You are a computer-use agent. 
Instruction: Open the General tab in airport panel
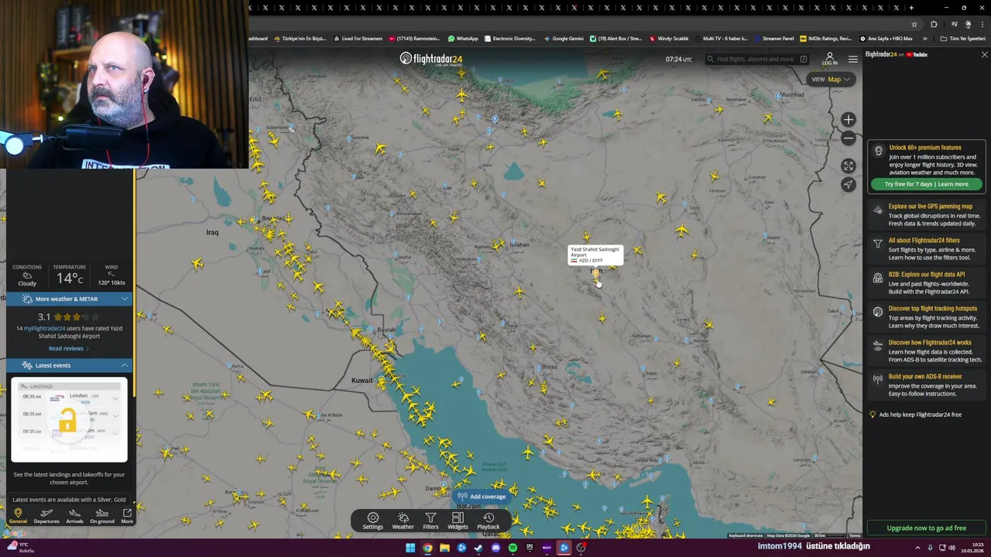pos(18,515)
